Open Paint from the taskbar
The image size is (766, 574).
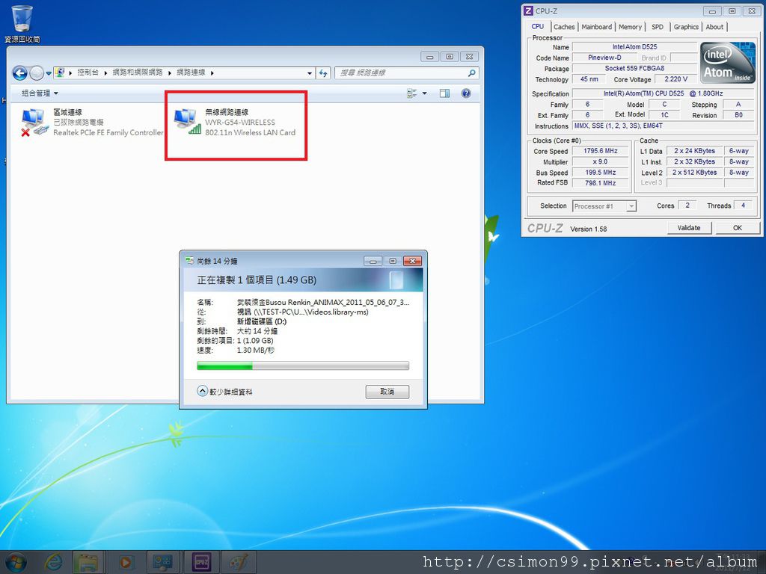[239, 562]
